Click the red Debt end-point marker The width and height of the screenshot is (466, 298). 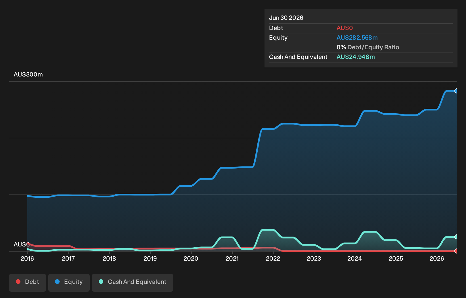coord(456,251)
